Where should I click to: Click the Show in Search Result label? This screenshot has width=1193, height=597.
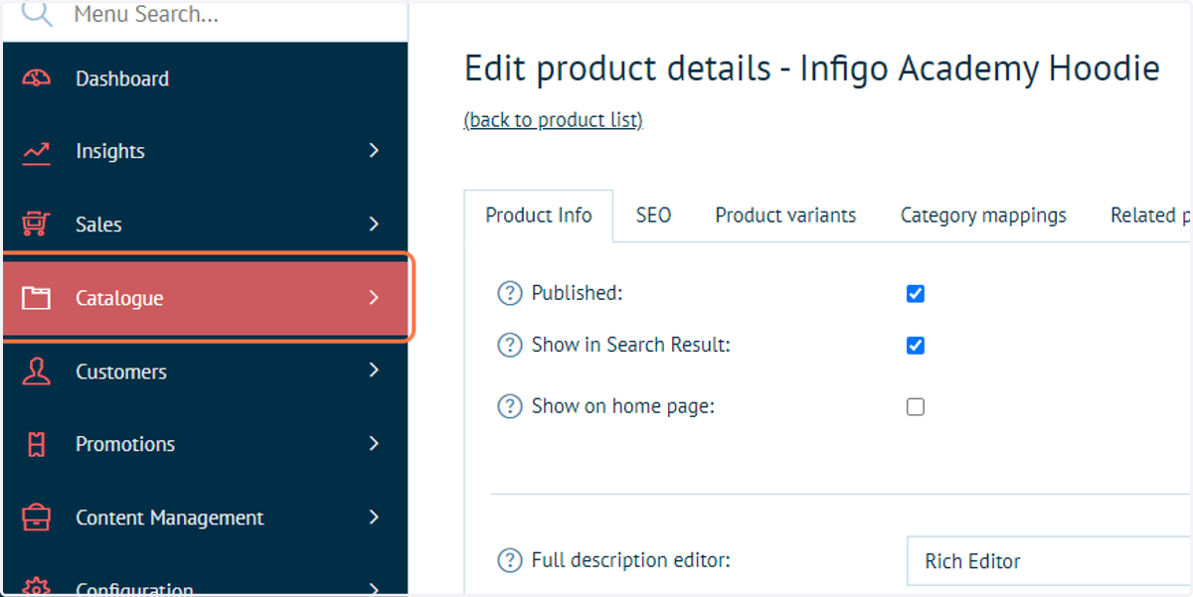[631, 345]
